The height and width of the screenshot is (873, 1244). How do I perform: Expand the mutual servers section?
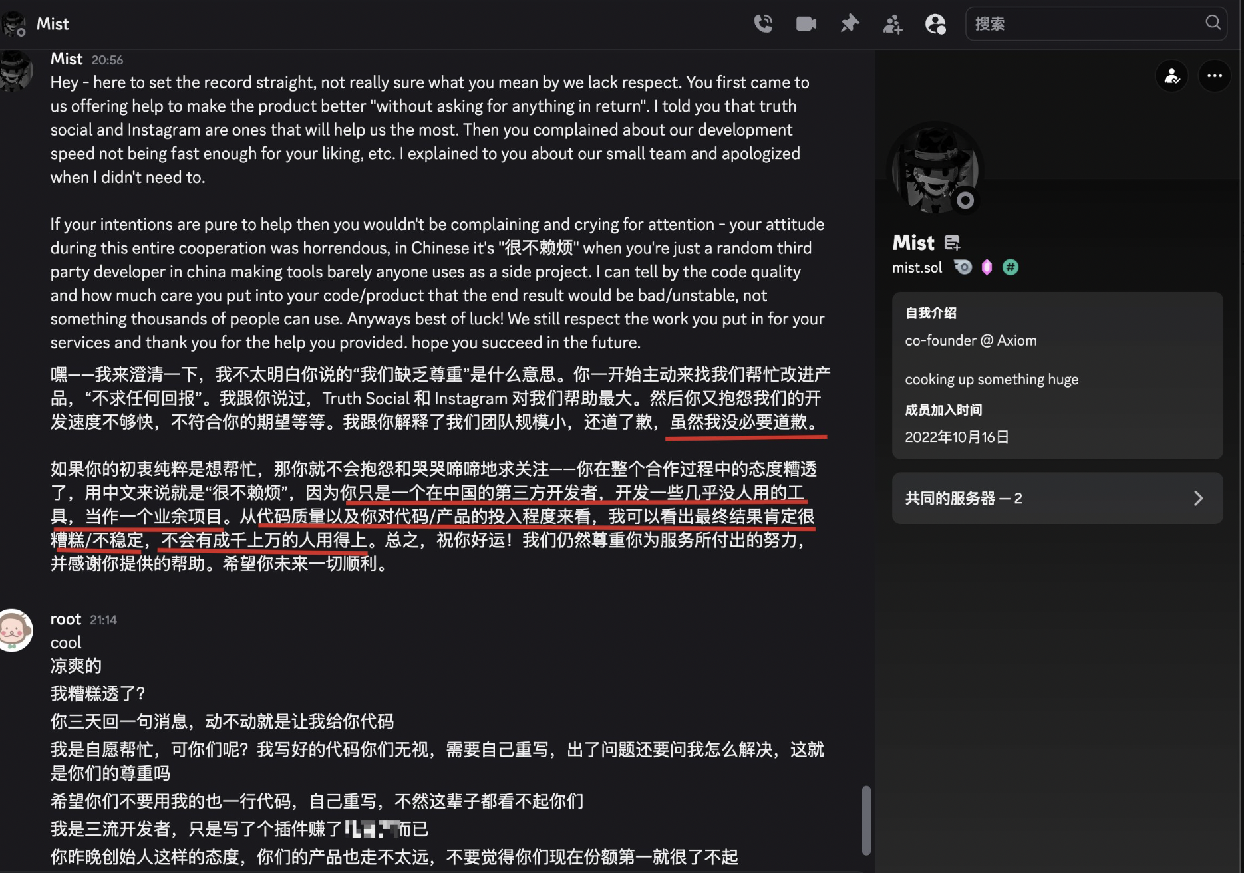(1057, 498)
